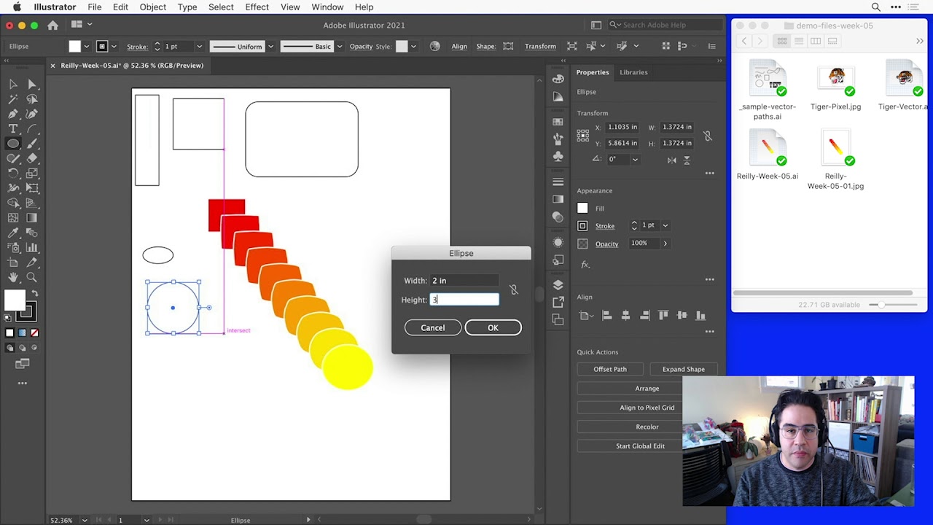Click Vertical Align Top icon
Screen dimensions: 933x525
pyautogui.click(x=663, y=315)
